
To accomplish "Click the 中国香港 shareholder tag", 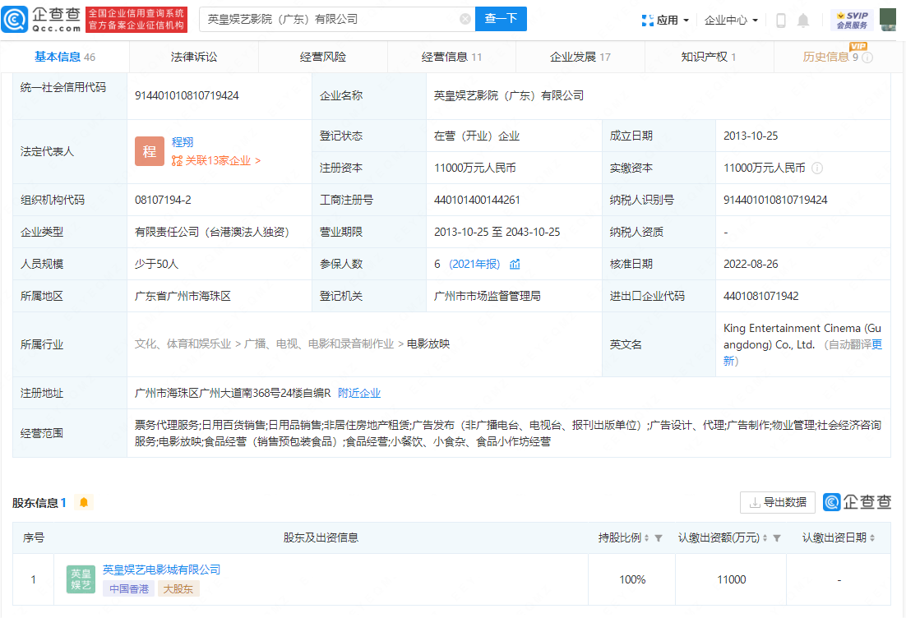I will coord(129,589).
